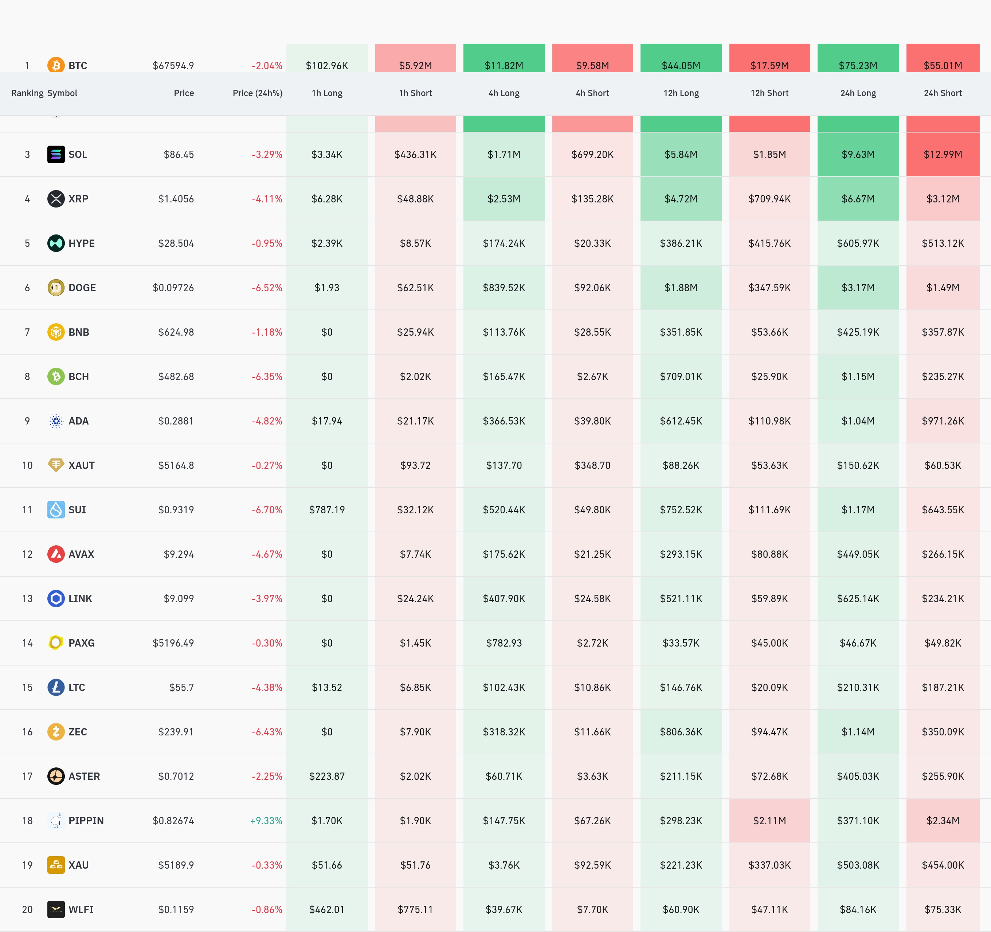Click the Zcash (ZEC) icon
This screenshot has height=932, width=991.
(56, 732)
